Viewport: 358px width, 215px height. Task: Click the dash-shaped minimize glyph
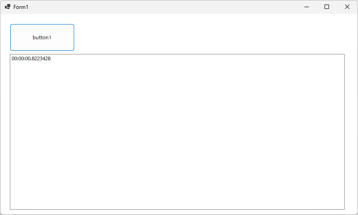(307, 7)
